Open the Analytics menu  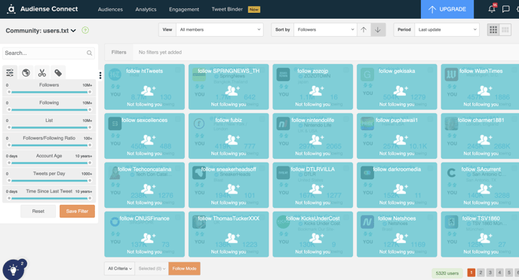point(146,9)
